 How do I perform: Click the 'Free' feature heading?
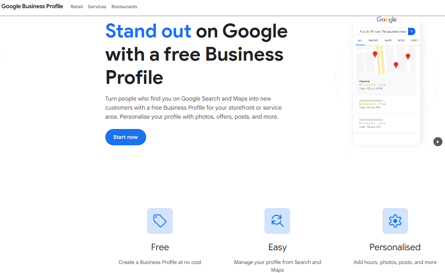tap(160, 247)
